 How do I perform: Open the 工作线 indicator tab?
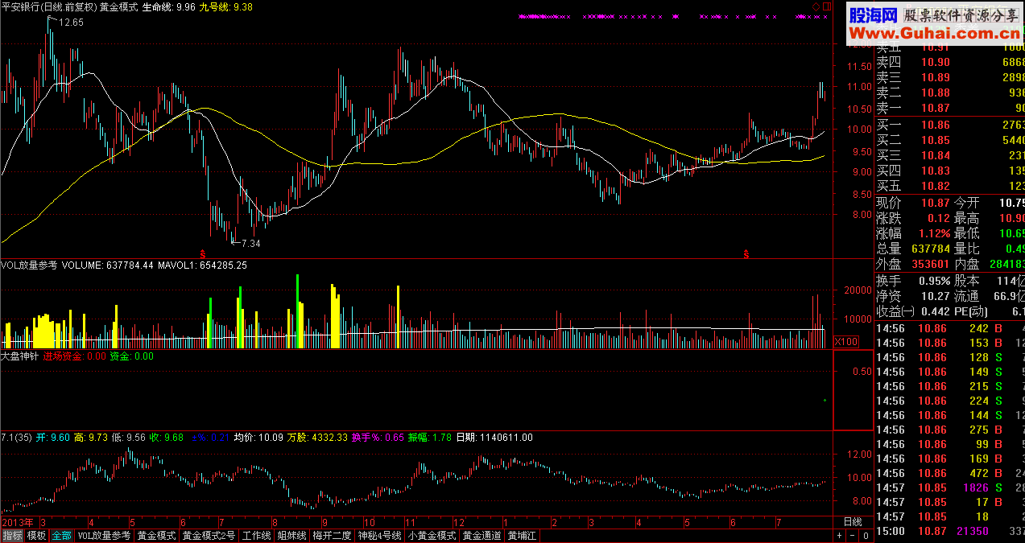257,536
